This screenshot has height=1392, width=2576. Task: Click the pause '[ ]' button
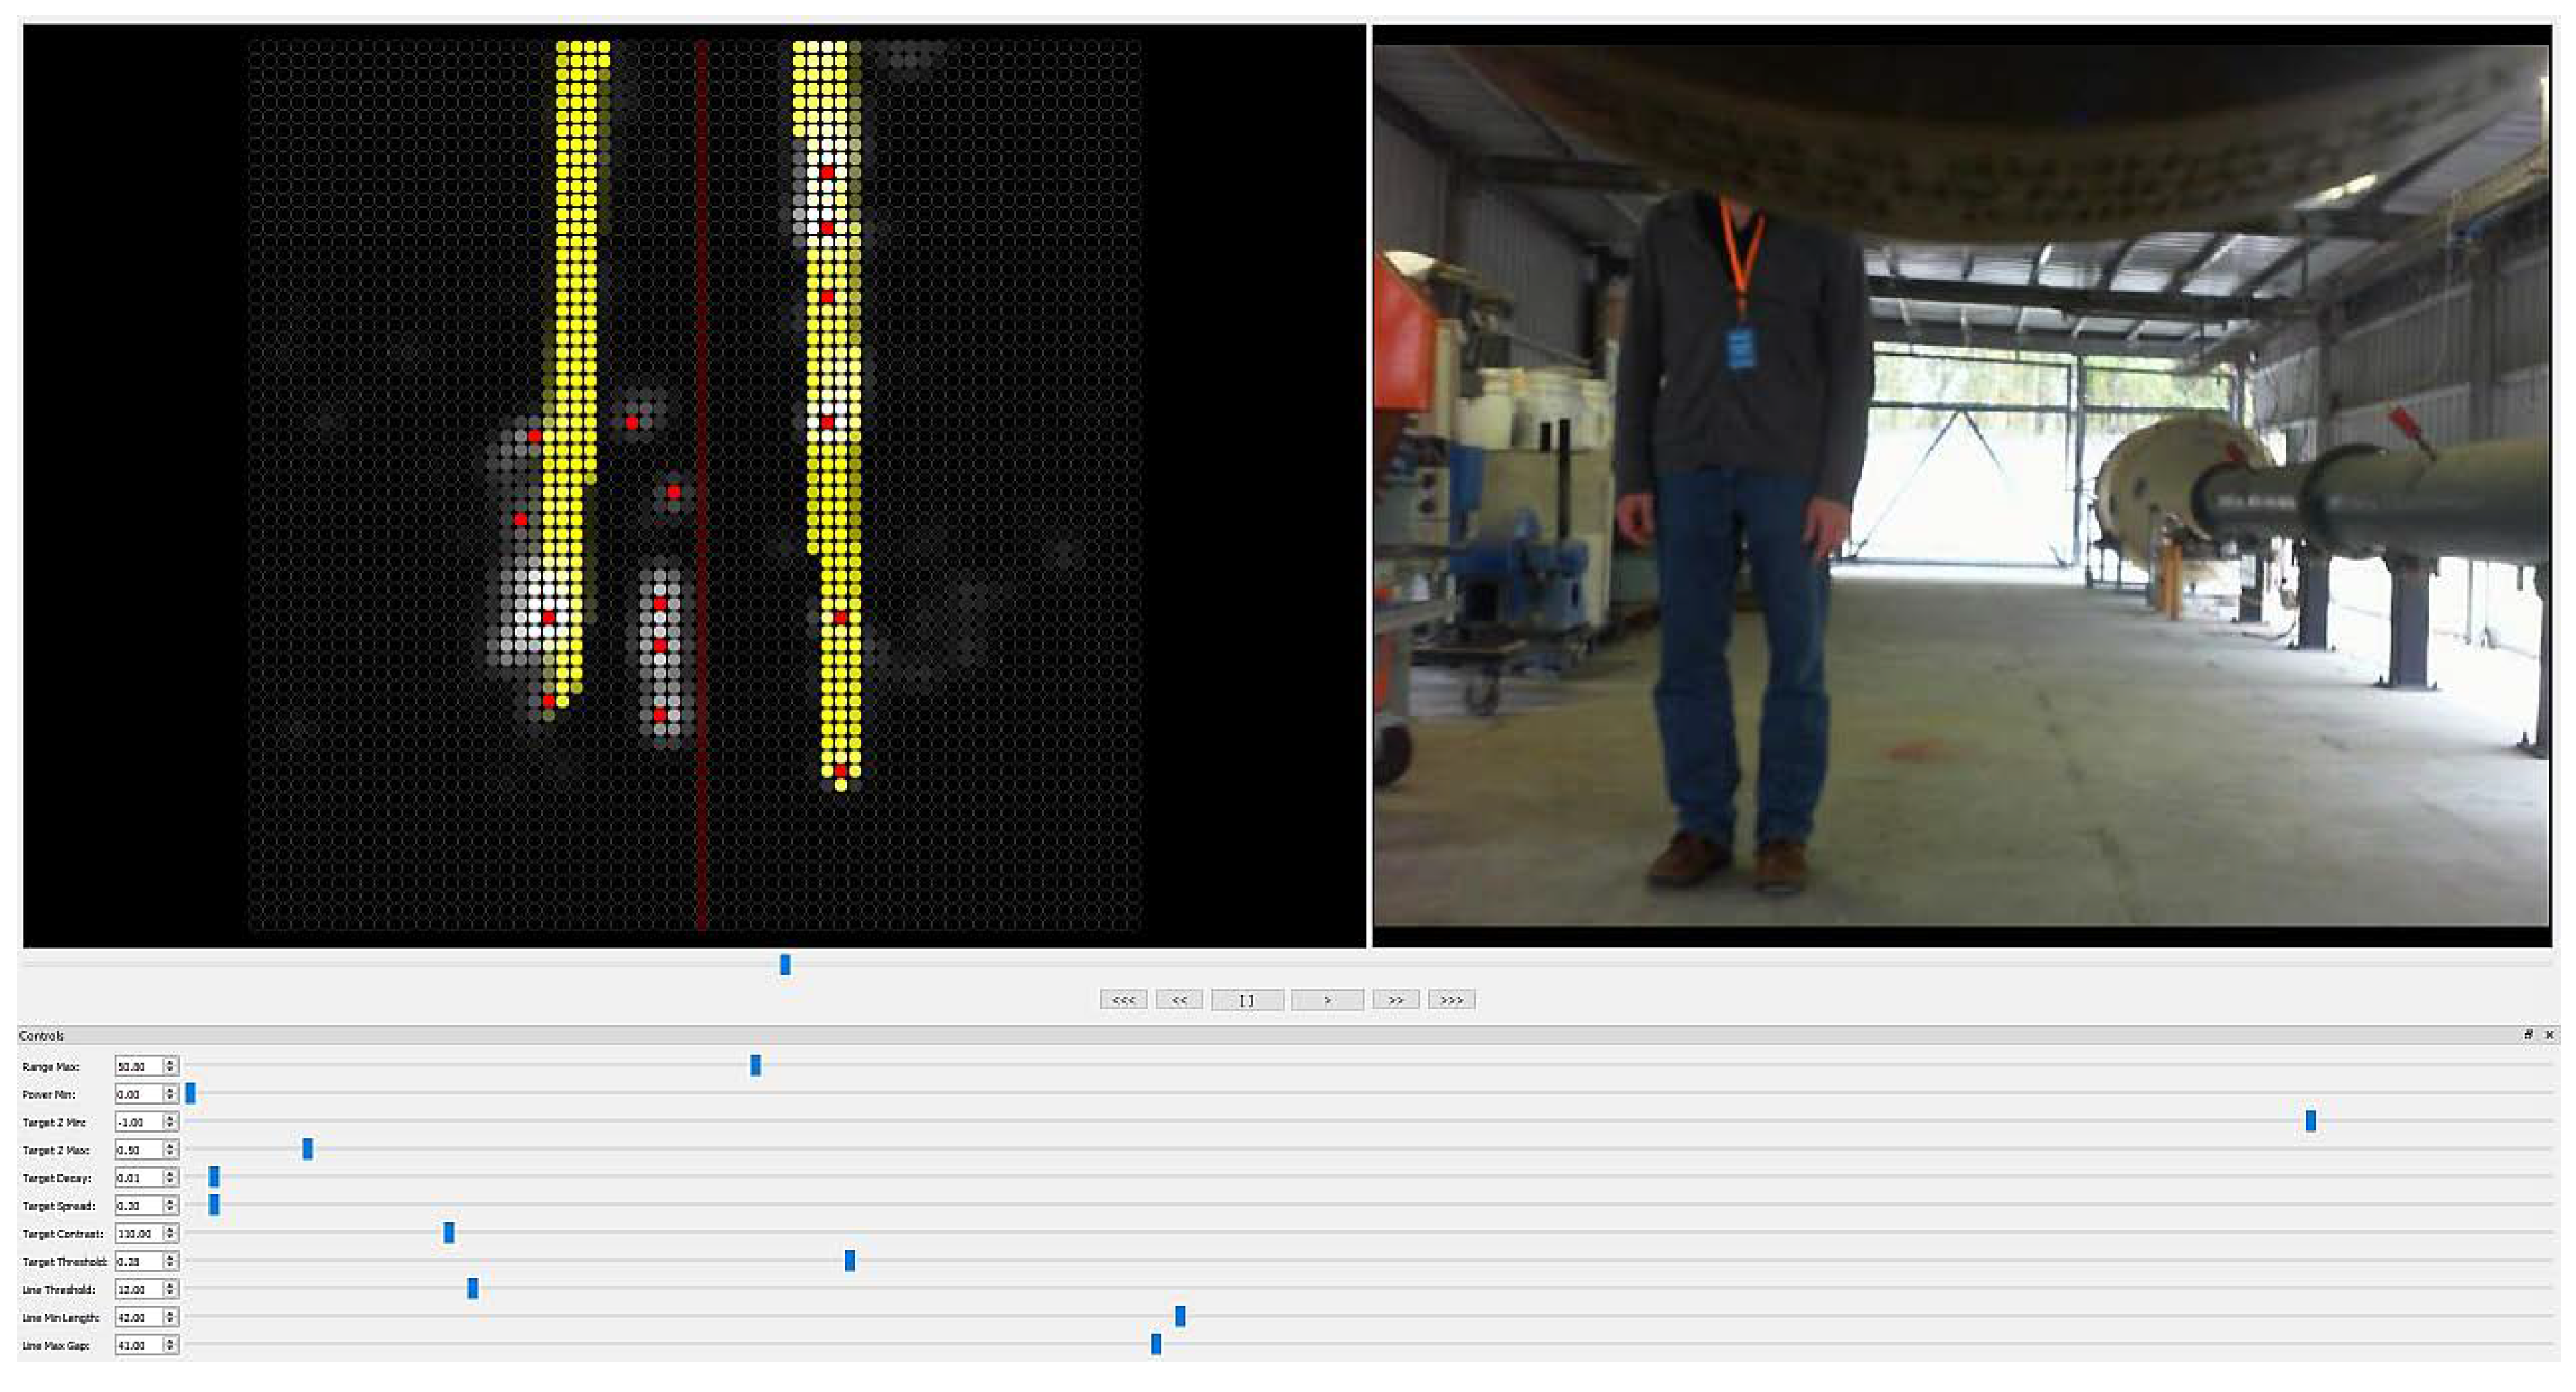pyautogui.click(x=1246, y=1000)
